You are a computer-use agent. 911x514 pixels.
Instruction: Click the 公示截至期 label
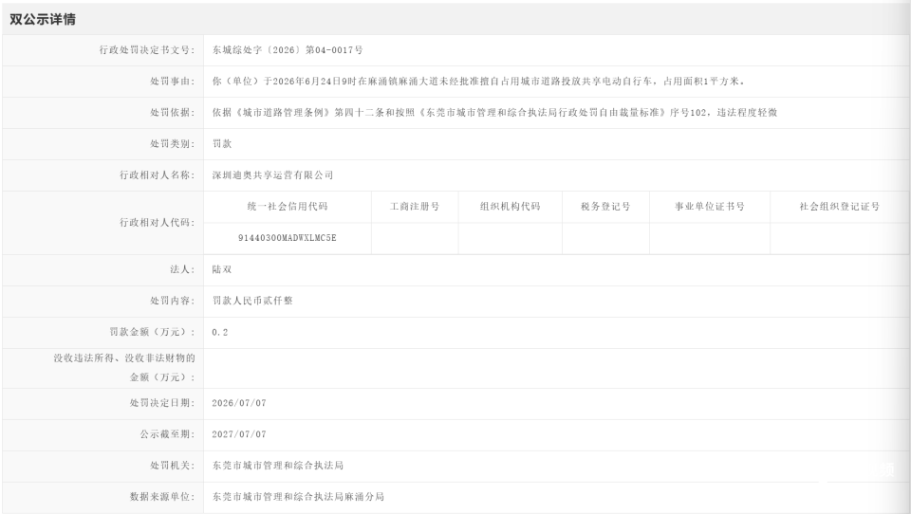click(x=167, y=434)
